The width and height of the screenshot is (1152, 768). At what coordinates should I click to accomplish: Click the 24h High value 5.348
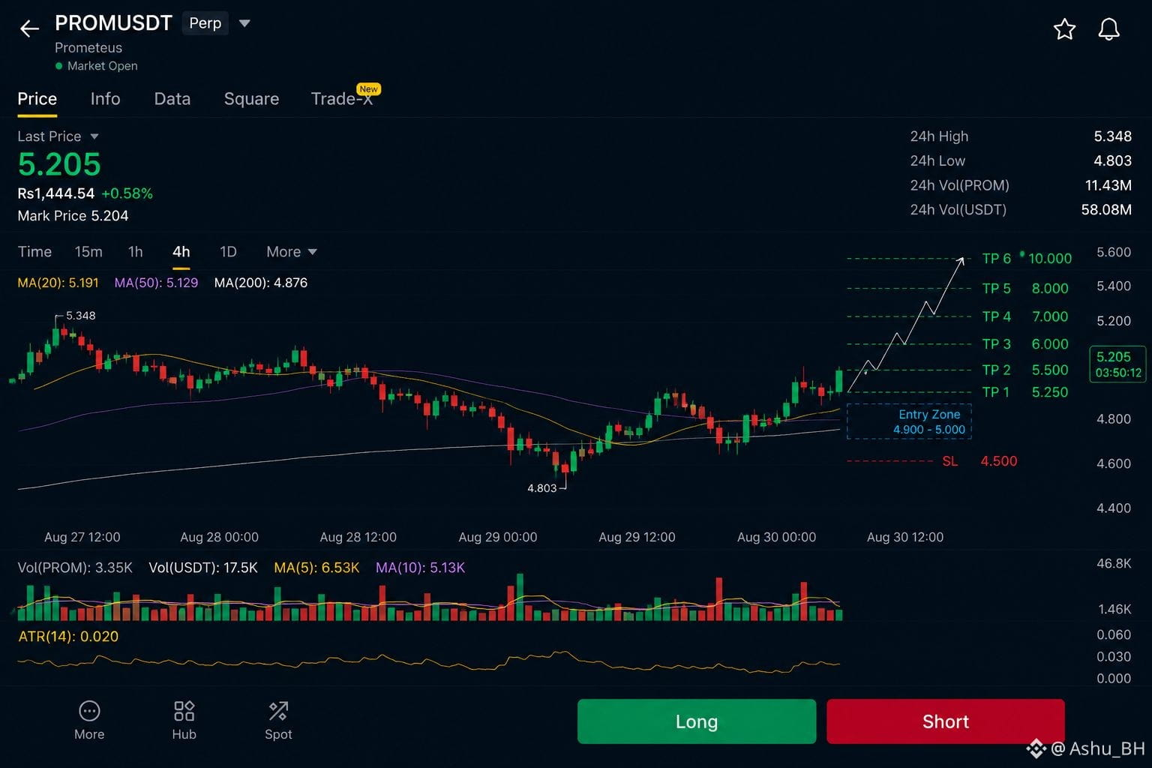pyautogui.click(x=1112, y=136)
